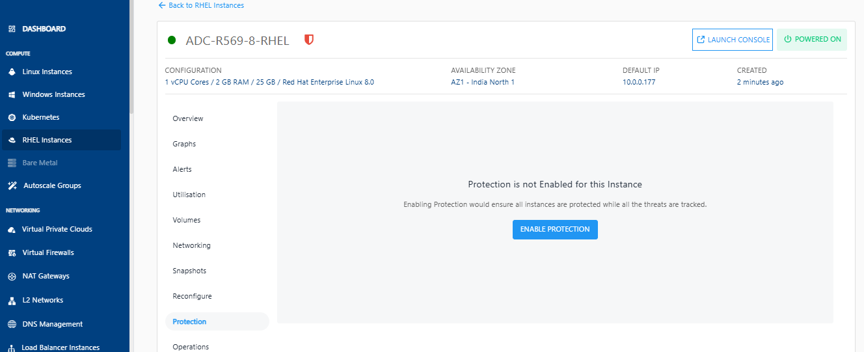The height and width of the screenshot is (352, 864).
Task: Click the Dashboard grid icon
Action: point(12,29)
